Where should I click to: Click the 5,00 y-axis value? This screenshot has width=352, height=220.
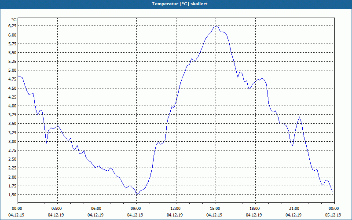[x=13, y=70]
